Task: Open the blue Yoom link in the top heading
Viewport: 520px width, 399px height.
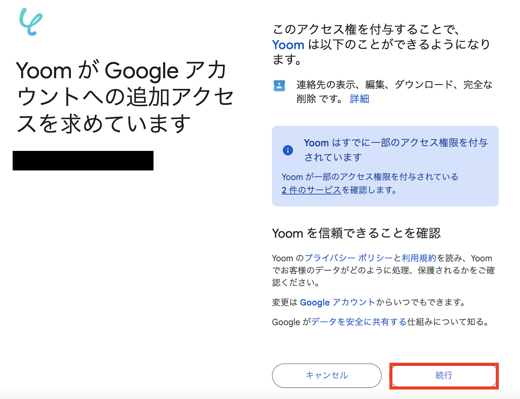Action: 288,45
